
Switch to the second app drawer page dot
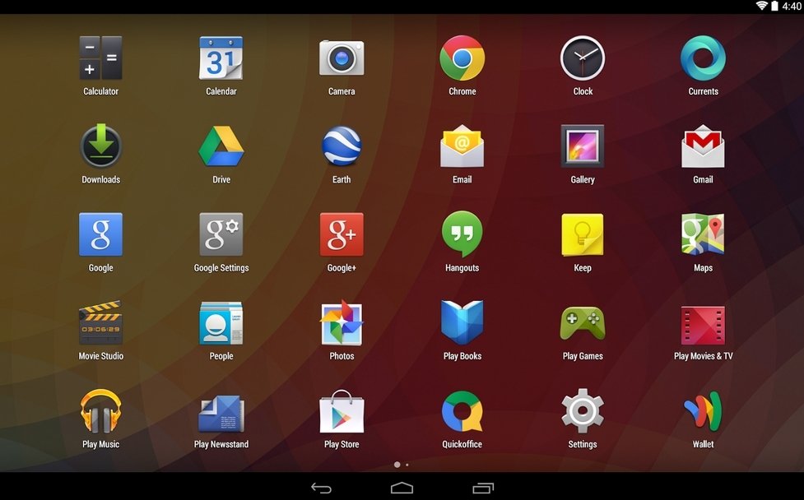click(407, 465)
